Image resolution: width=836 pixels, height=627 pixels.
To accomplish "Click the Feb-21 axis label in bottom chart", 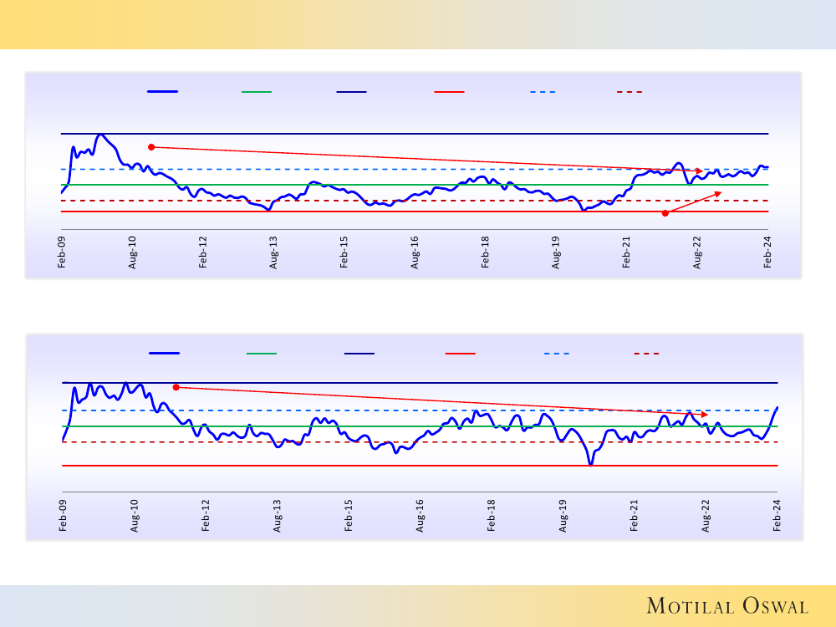I will coord(635,516).
